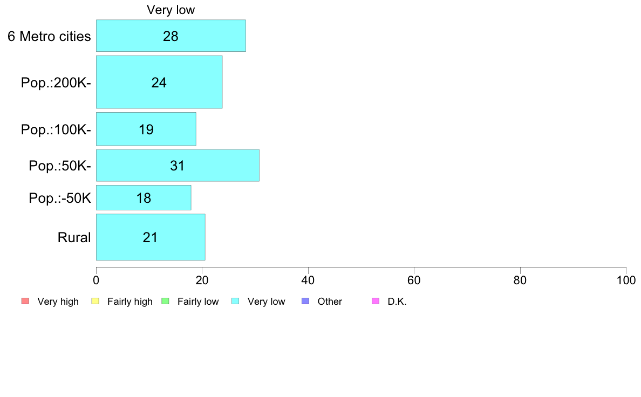The image size is (641, 397).
Task: Click the 100 tick on the x-axis
Action: click(x=626, y=280)
